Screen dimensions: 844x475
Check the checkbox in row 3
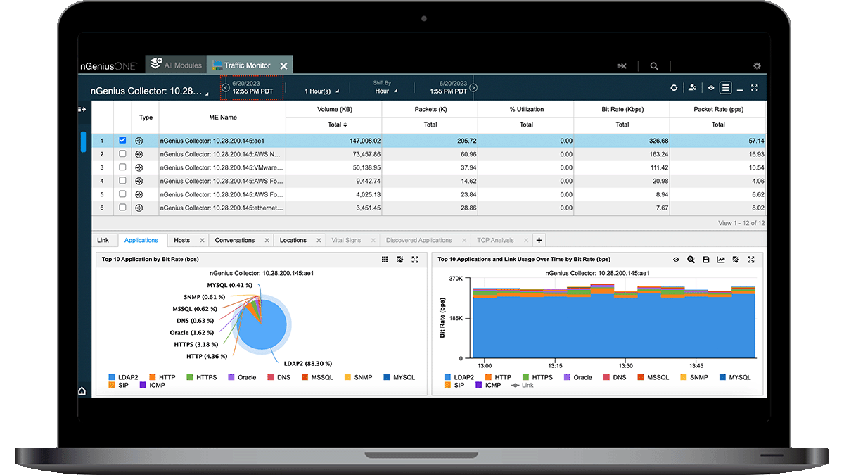(122, 167)
